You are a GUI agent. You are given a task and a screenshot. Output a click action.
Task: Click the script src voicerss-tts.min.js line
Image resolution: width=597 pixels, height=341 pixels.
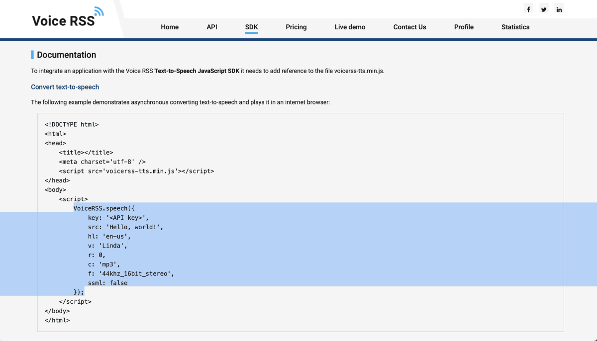pyautogui.click(x=136, y=171)
